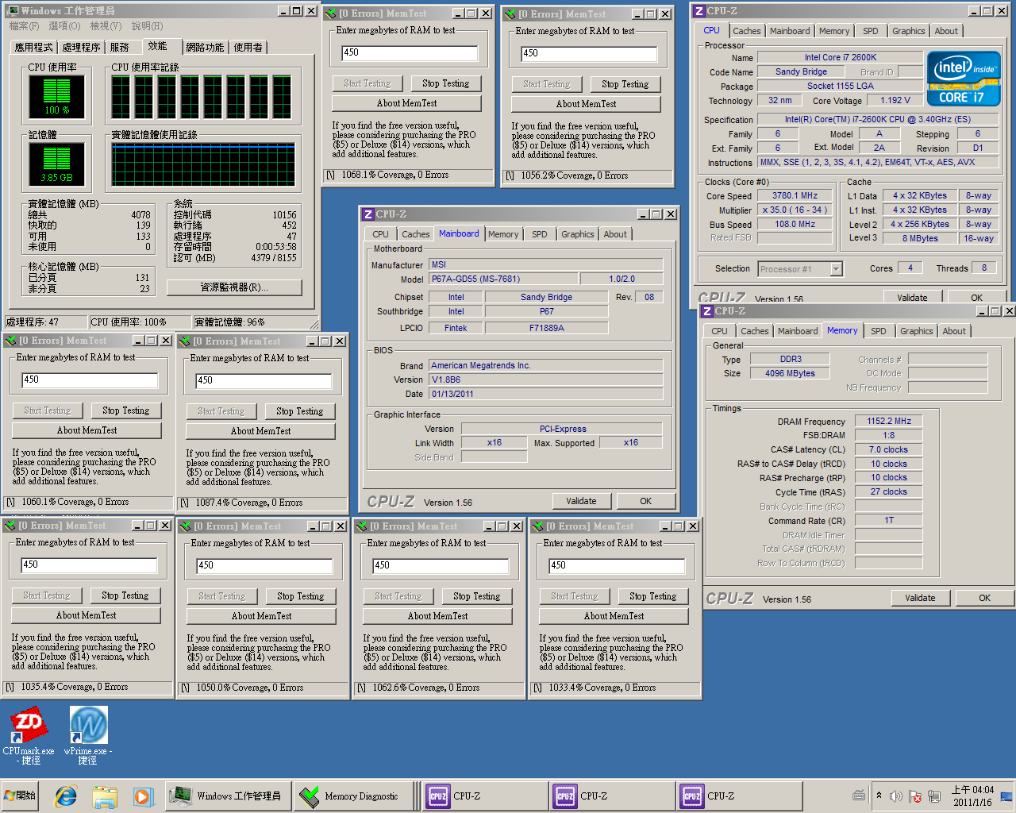Open the 檔案(F) menu in Task Manager
The width and height of the screenshot is (1016, 813).
point(24,26)
